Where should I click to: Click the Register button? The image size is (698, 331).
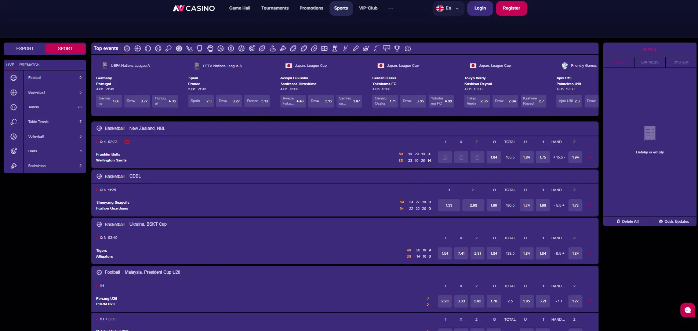[511, 8]
